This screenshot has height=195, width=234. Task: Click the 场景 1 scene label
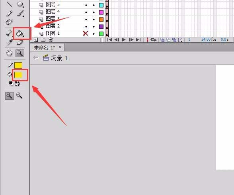(59, 58)
